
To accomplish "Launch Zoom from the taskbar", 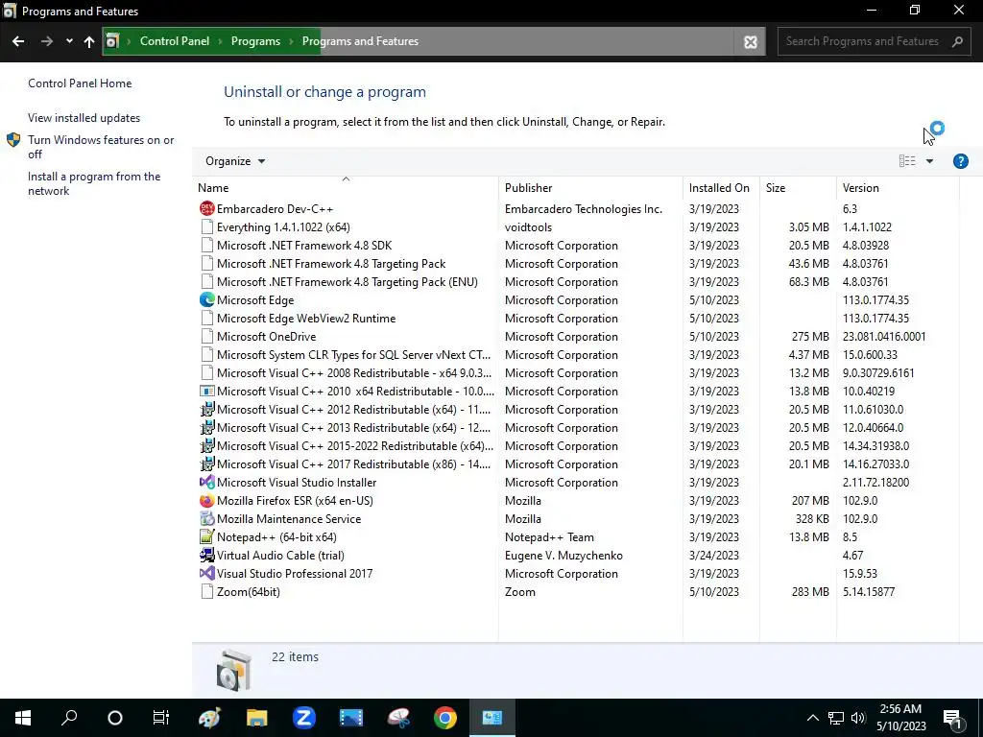I will pos(303,718).
